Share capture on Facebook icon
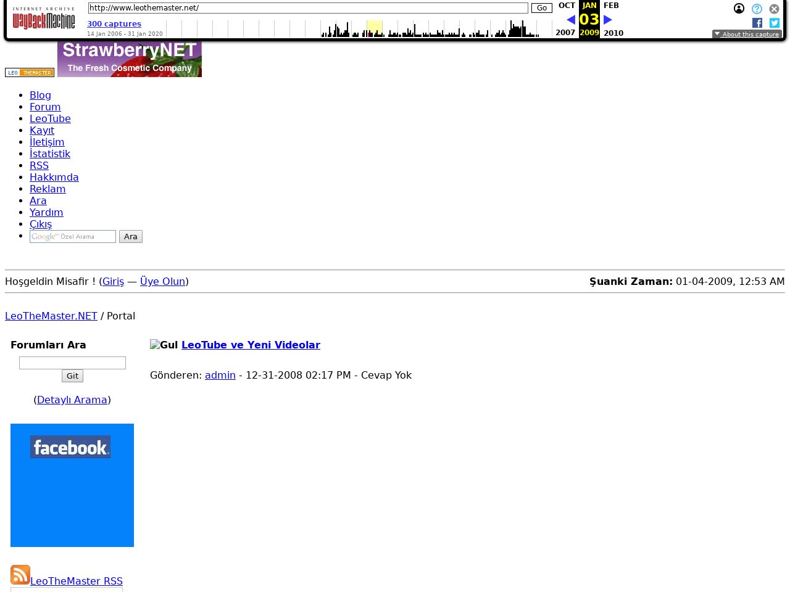 click(x=757, y=23)
